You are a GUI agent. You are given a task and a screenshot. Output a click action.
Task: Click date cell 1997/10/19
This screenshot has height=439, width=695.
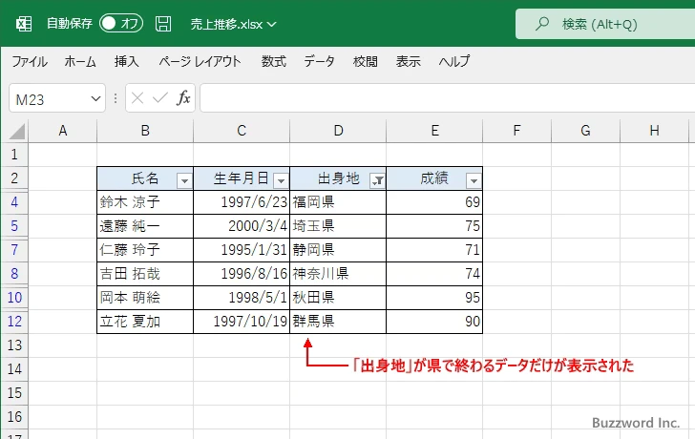[242, 322]
